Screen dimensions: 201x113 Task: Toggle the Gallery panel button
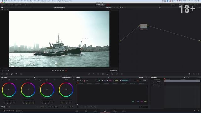click(x=4, y=5)
